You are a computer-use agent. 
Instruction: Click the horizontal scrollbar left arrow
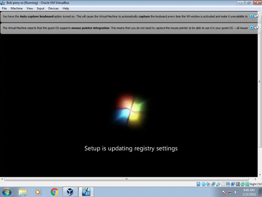(2, 179)
